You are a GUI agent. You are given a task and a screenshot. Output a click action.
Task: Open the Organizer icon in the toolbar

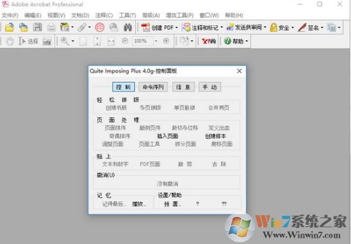[x=65, y=28]
